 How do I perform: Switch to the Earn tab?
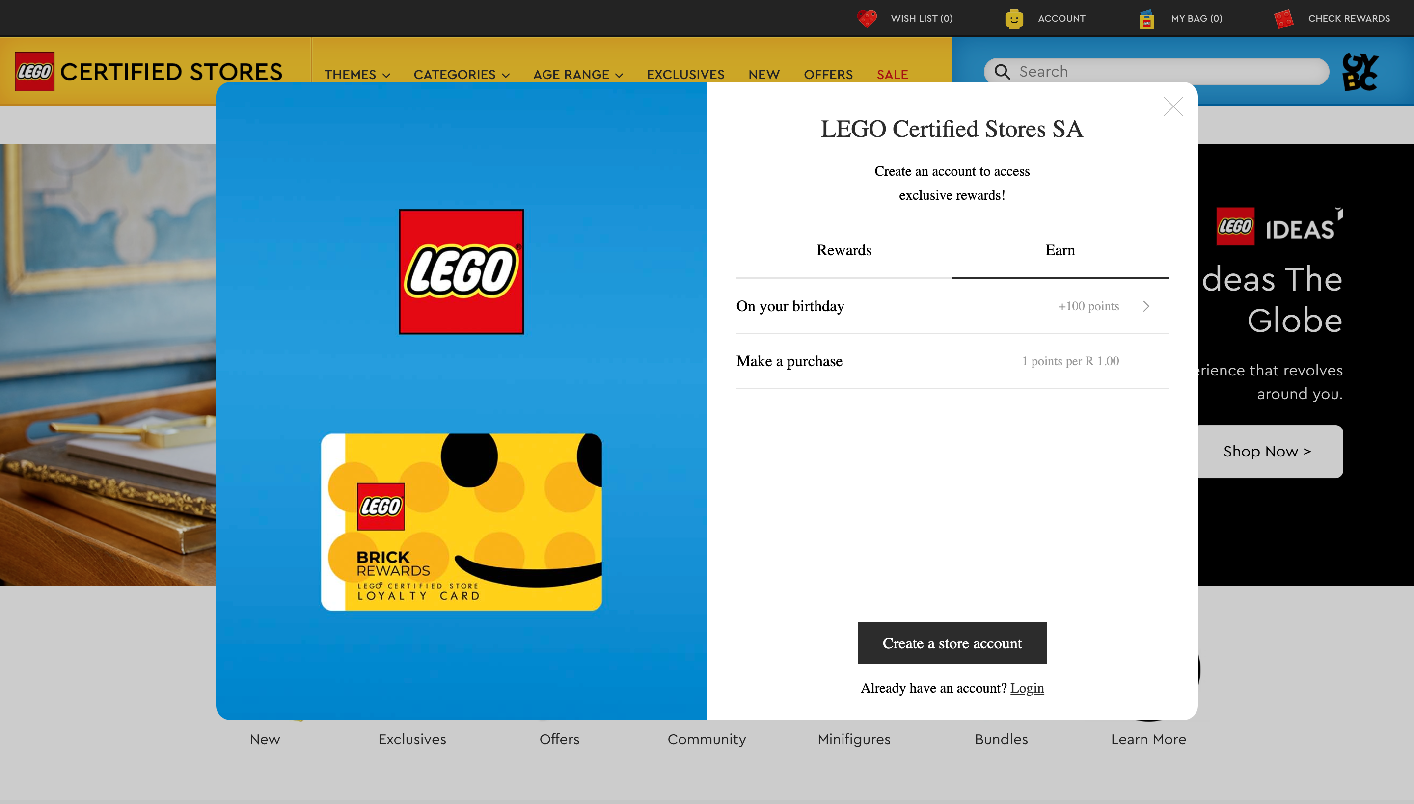tap(1060, 251)
